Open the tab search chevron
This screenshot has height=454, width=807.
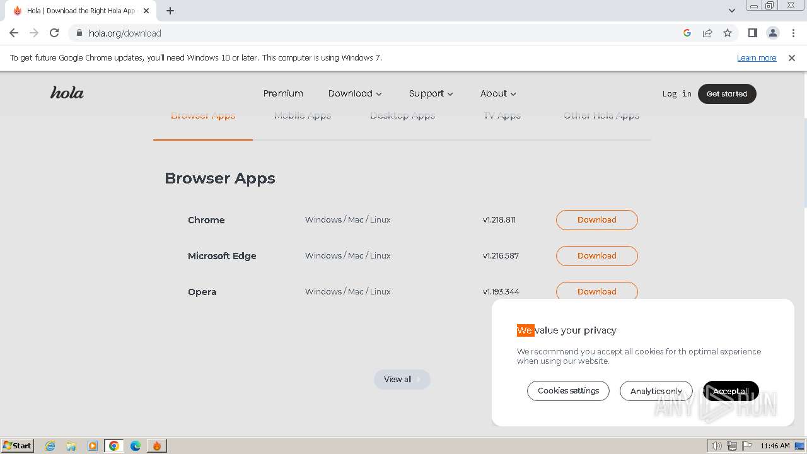point(732,10)
